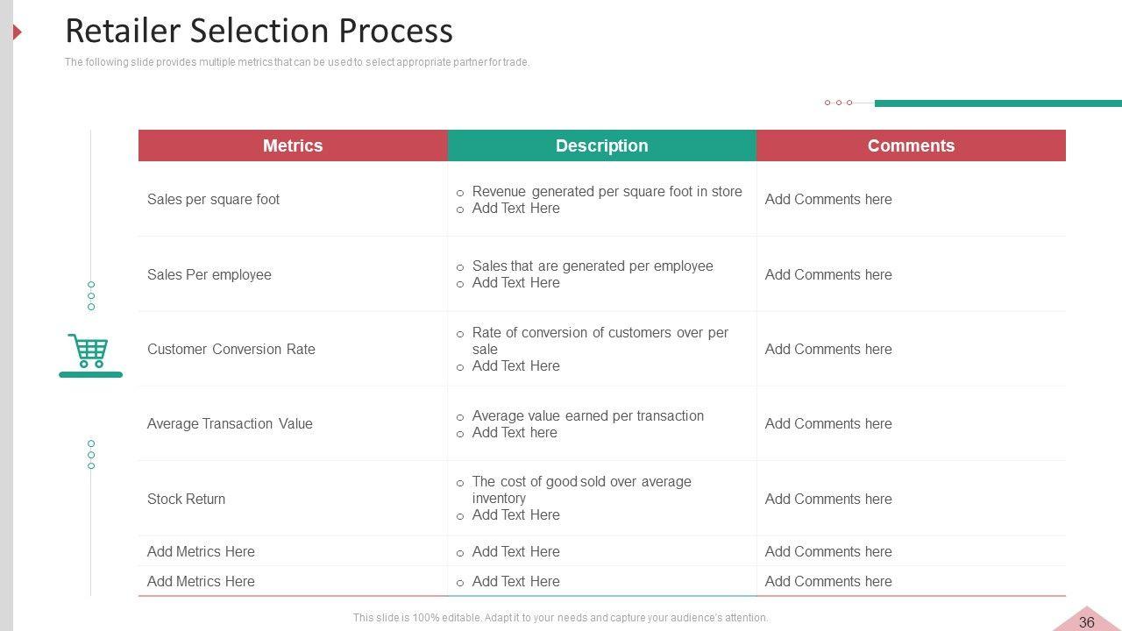Click the Average Transaction Value metric
This screenshot has height=631, width=1122.
(230, 423)
